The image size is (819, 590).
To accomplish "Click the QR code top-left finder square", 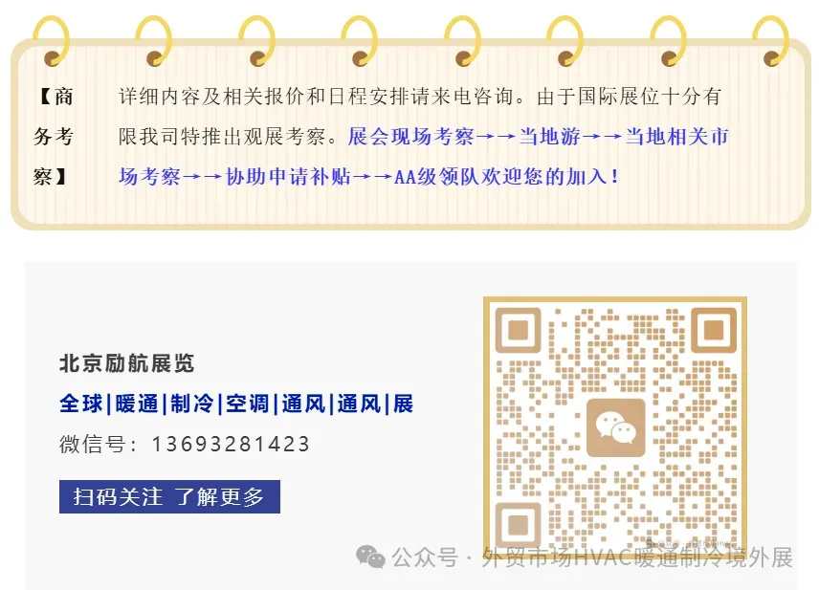I will 518,330.
